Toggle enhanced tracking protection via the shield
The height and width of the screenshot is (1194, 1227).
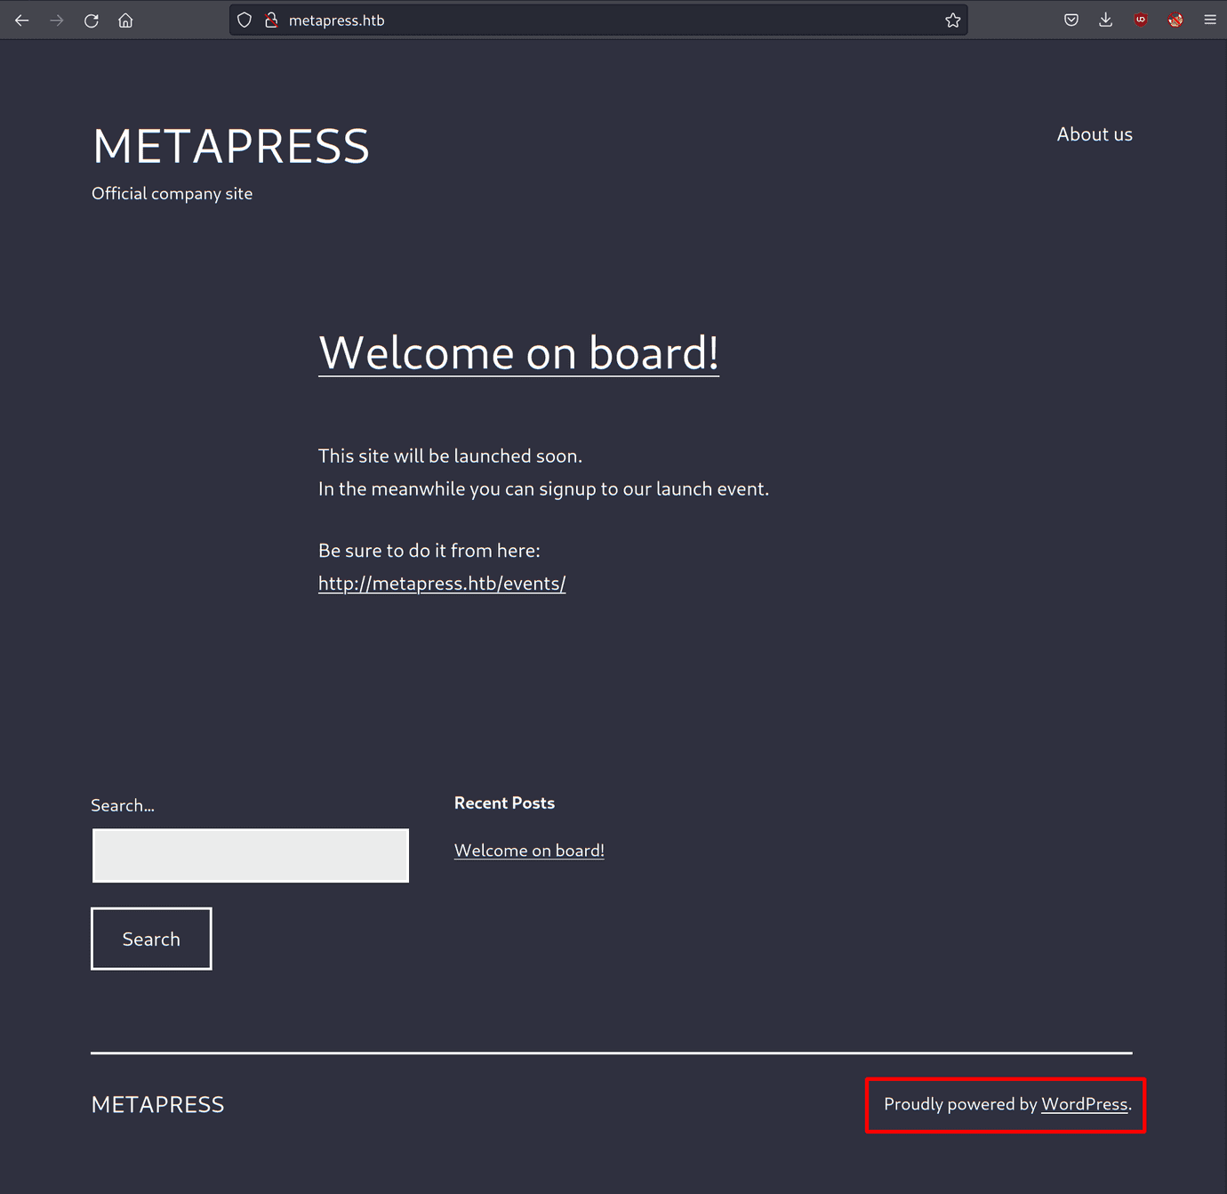[x=244, y=20]
